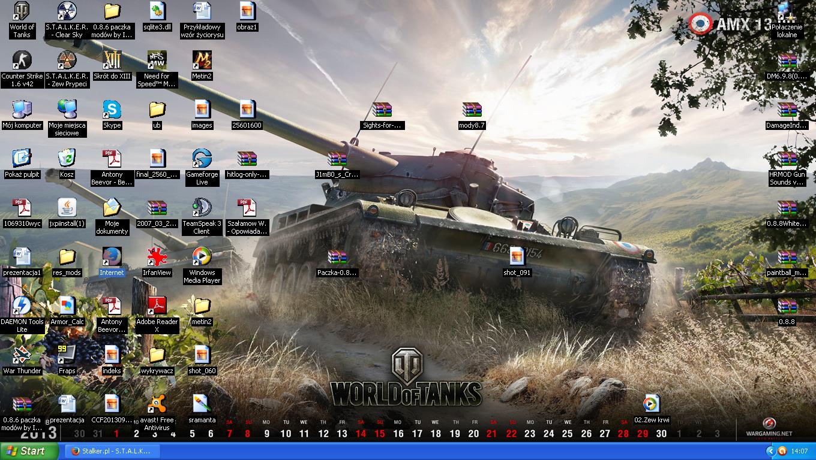The height and width of the screenshot is (460, 816).
Task: Select the 25601600 image file
Action: (247, 110)
